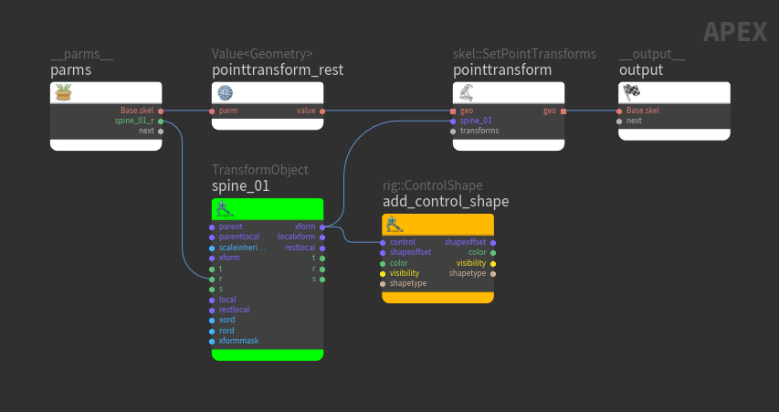This screenshot has width=779, height=412.
Task: Click visibility input port on add_control_shape
Action: coord(383,273)
